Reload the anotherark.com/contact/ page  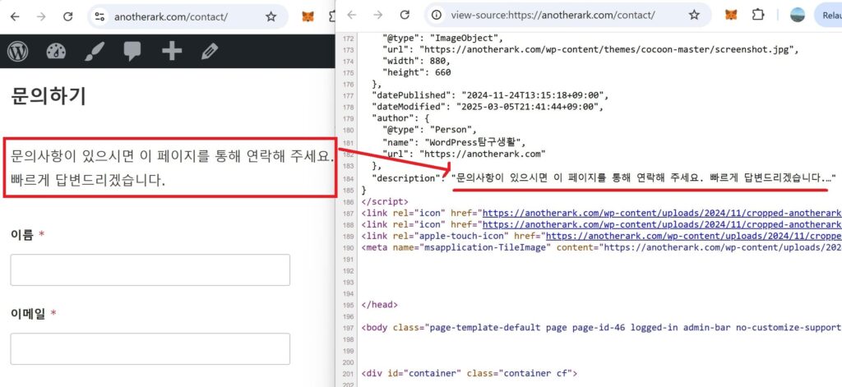pyautogui.click(x=67, y=16)
